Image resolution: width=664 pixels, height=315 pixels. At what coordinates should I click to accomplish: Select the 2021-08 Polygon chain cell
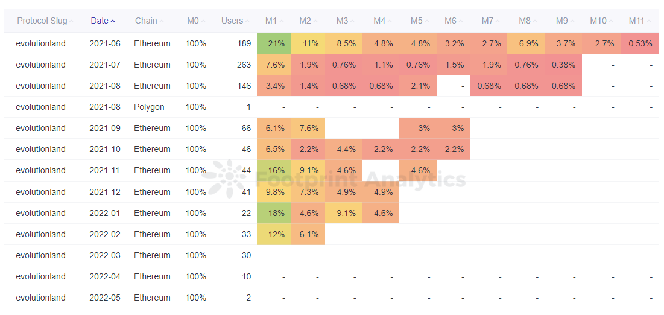[149, 107]
